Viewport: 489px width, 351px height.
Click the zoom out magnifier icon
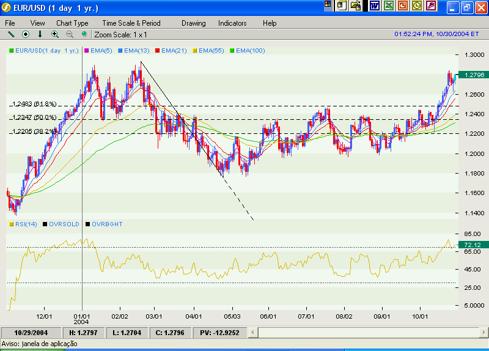(70, 34)
